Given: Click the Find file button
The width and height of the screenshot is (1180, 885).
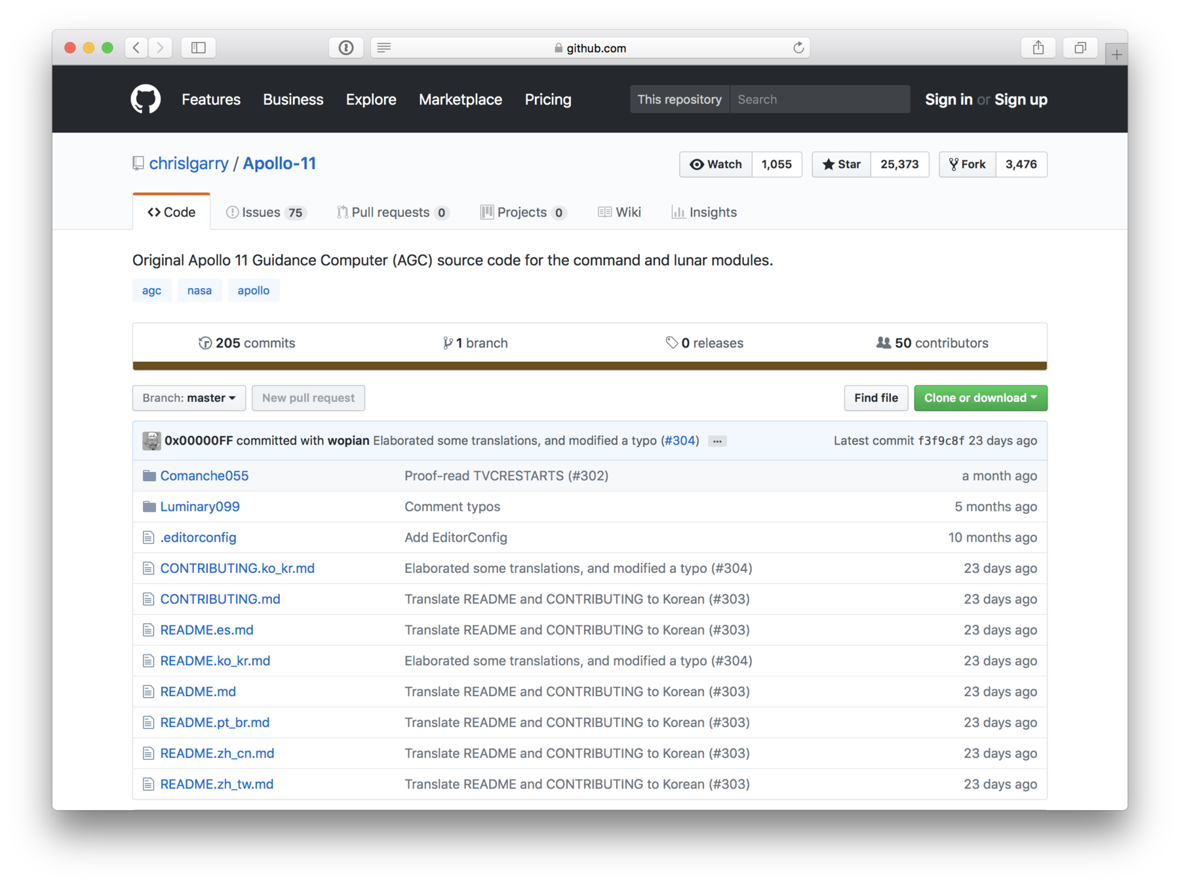Looking at the screenshot, I should click(876, 398).
